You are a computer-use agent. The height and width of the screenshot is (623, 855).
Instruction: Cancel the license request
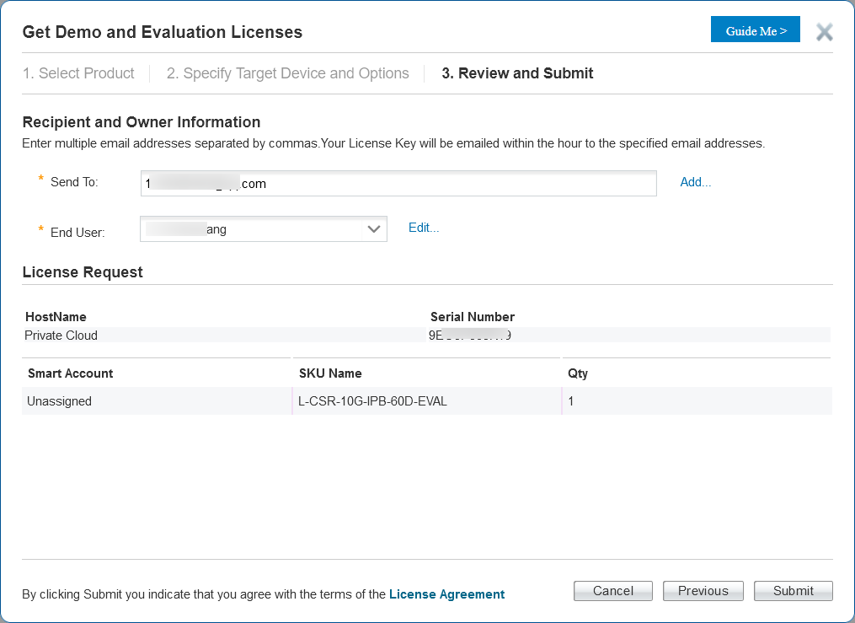(613, 591)
